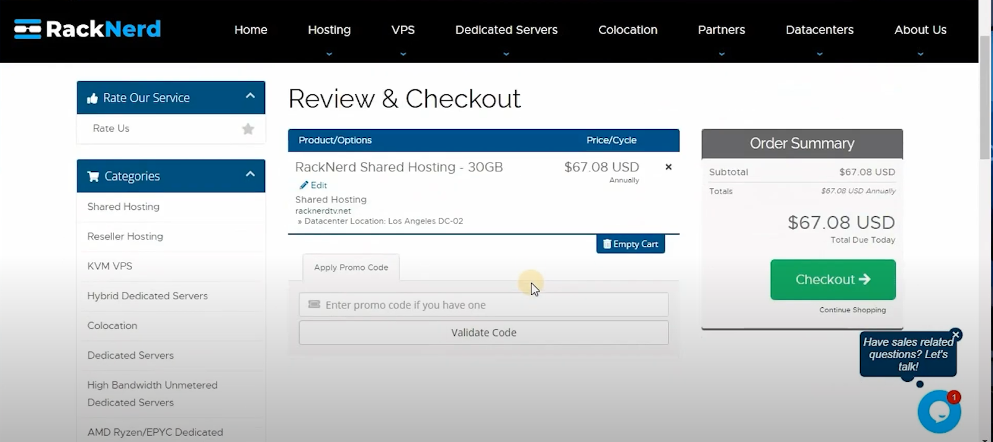Viewport: 993px width, 442px height.
Task: Click the racknerdtv.net domain text
Action: pyautogui.click(x=323, y=211)
